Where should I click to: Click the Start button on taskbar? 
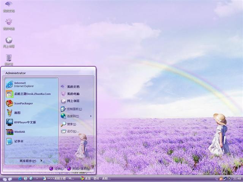click(5, 179)
